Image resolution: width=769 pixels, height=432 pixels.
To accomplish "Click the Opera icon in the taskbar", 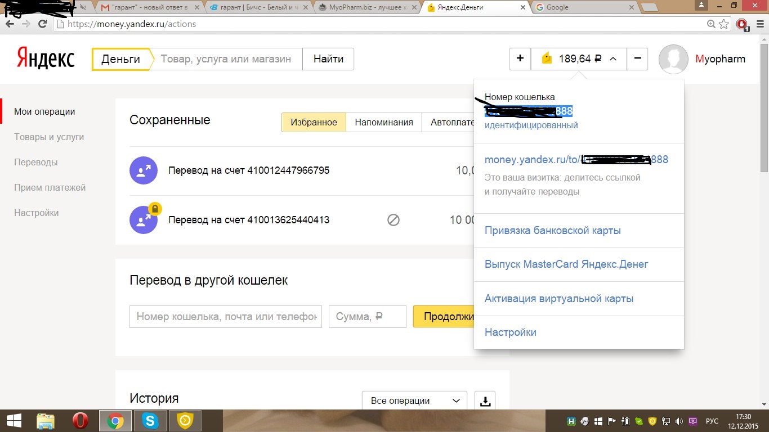I will click(x=81, y=421).
